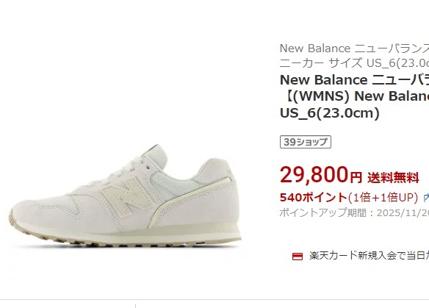Select the bold New Balance ニューバ title line

[x=354, y=80]
